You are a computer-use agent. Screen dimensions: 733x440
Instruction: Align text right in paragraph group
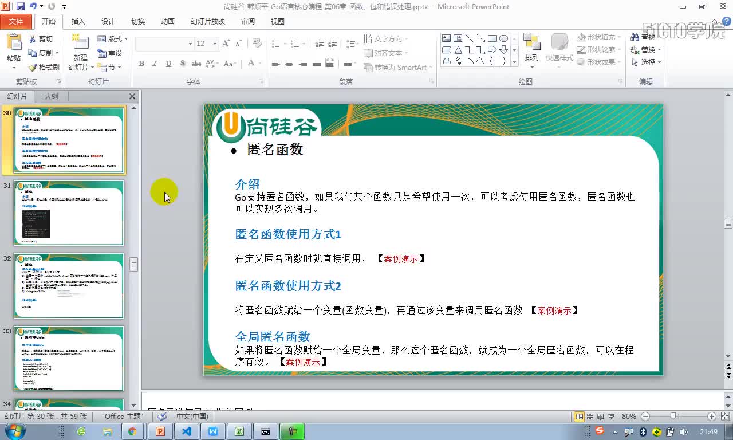pos(303,63)
